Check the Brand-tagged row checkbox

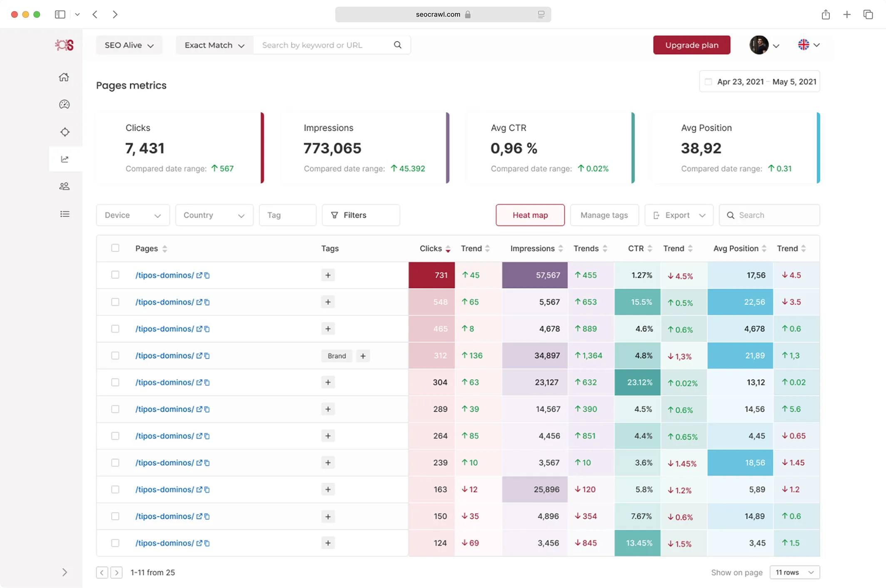pos(115,356)
